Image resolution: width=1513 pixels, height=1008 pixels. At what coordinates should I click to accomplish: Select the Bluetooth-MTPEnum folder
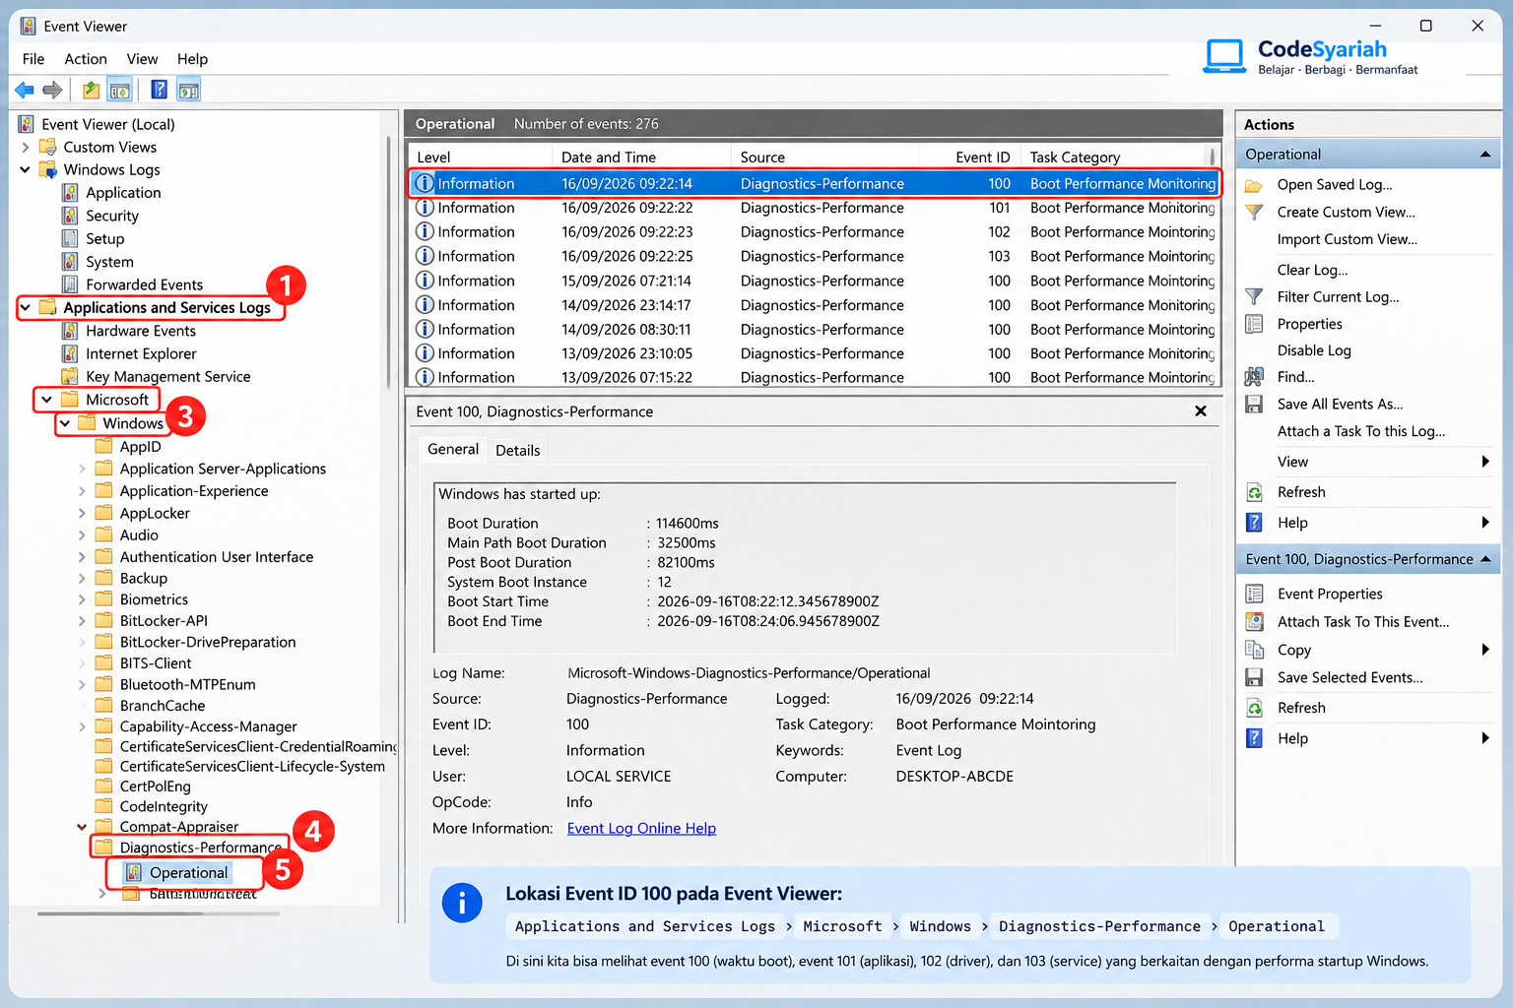click(187, 684)
